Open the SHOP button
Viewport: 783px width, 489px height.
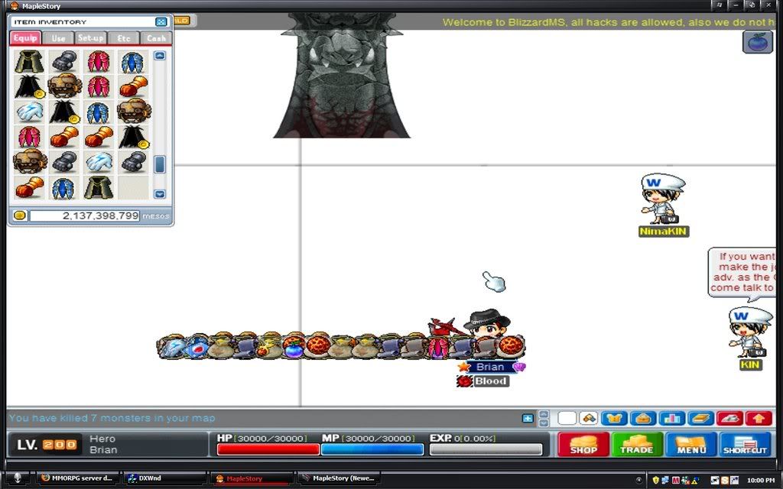pos(583,444)
